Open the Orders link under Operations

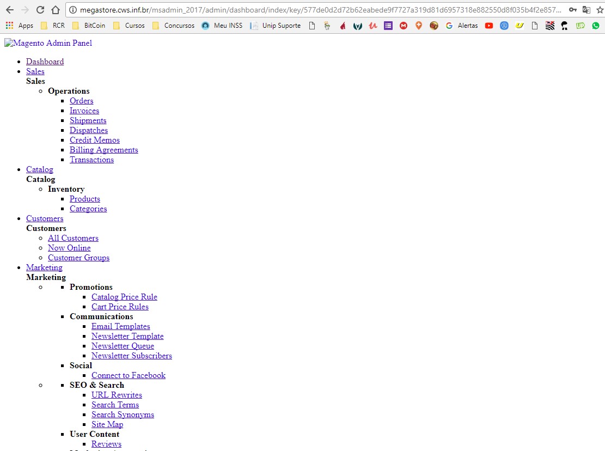click(x=81, y=101)
